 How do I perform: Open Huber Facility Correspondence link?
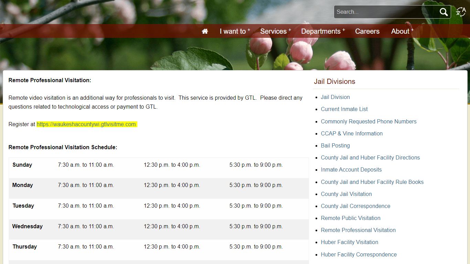(359, 255)
